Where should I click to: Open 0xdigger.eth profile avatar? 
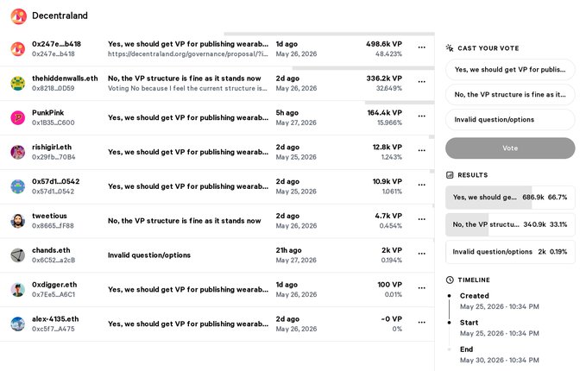click(17, 290)
